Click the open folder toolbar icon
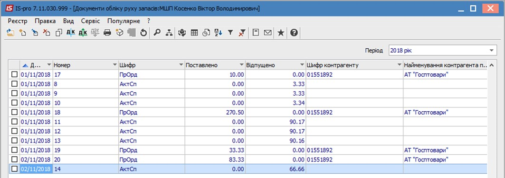Screen dimensions: 505x178 click(x=10, y=33)
